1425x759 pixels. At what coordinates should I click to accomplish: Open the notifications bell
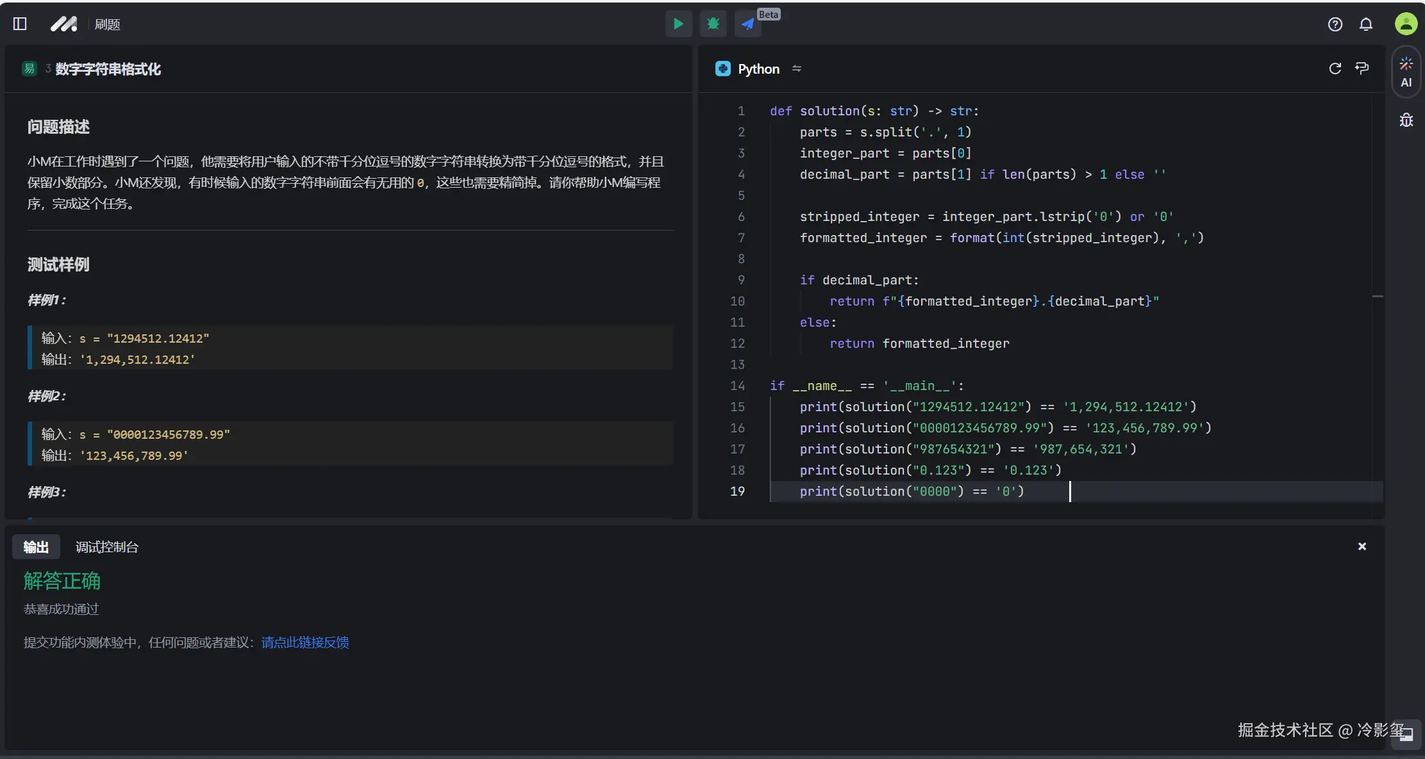[1366, 24]
